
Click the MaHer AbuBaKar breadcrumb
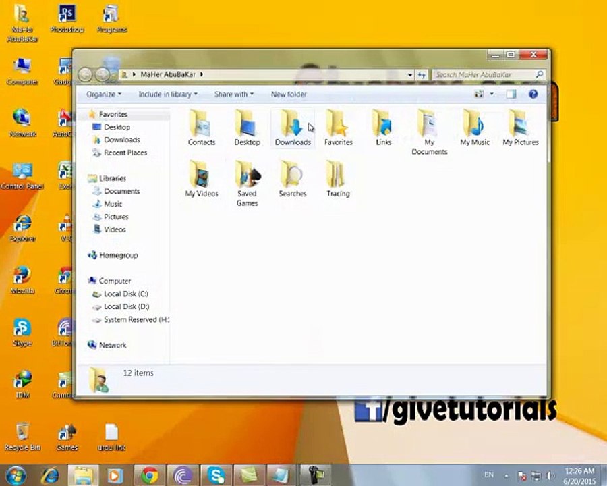[168, 74]
